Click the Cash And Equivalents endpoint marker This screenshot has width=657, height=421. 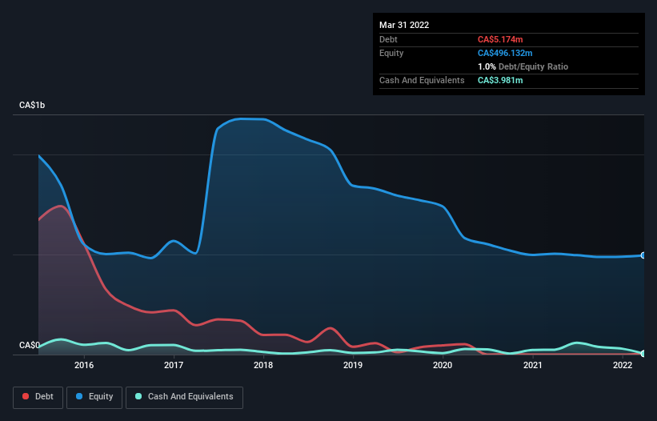pos(643,354)
